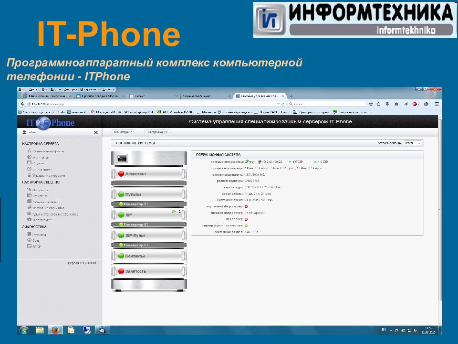Reload the page with the refresh icon
This screenshot has width=458, height=344.
tap(283, 104)
